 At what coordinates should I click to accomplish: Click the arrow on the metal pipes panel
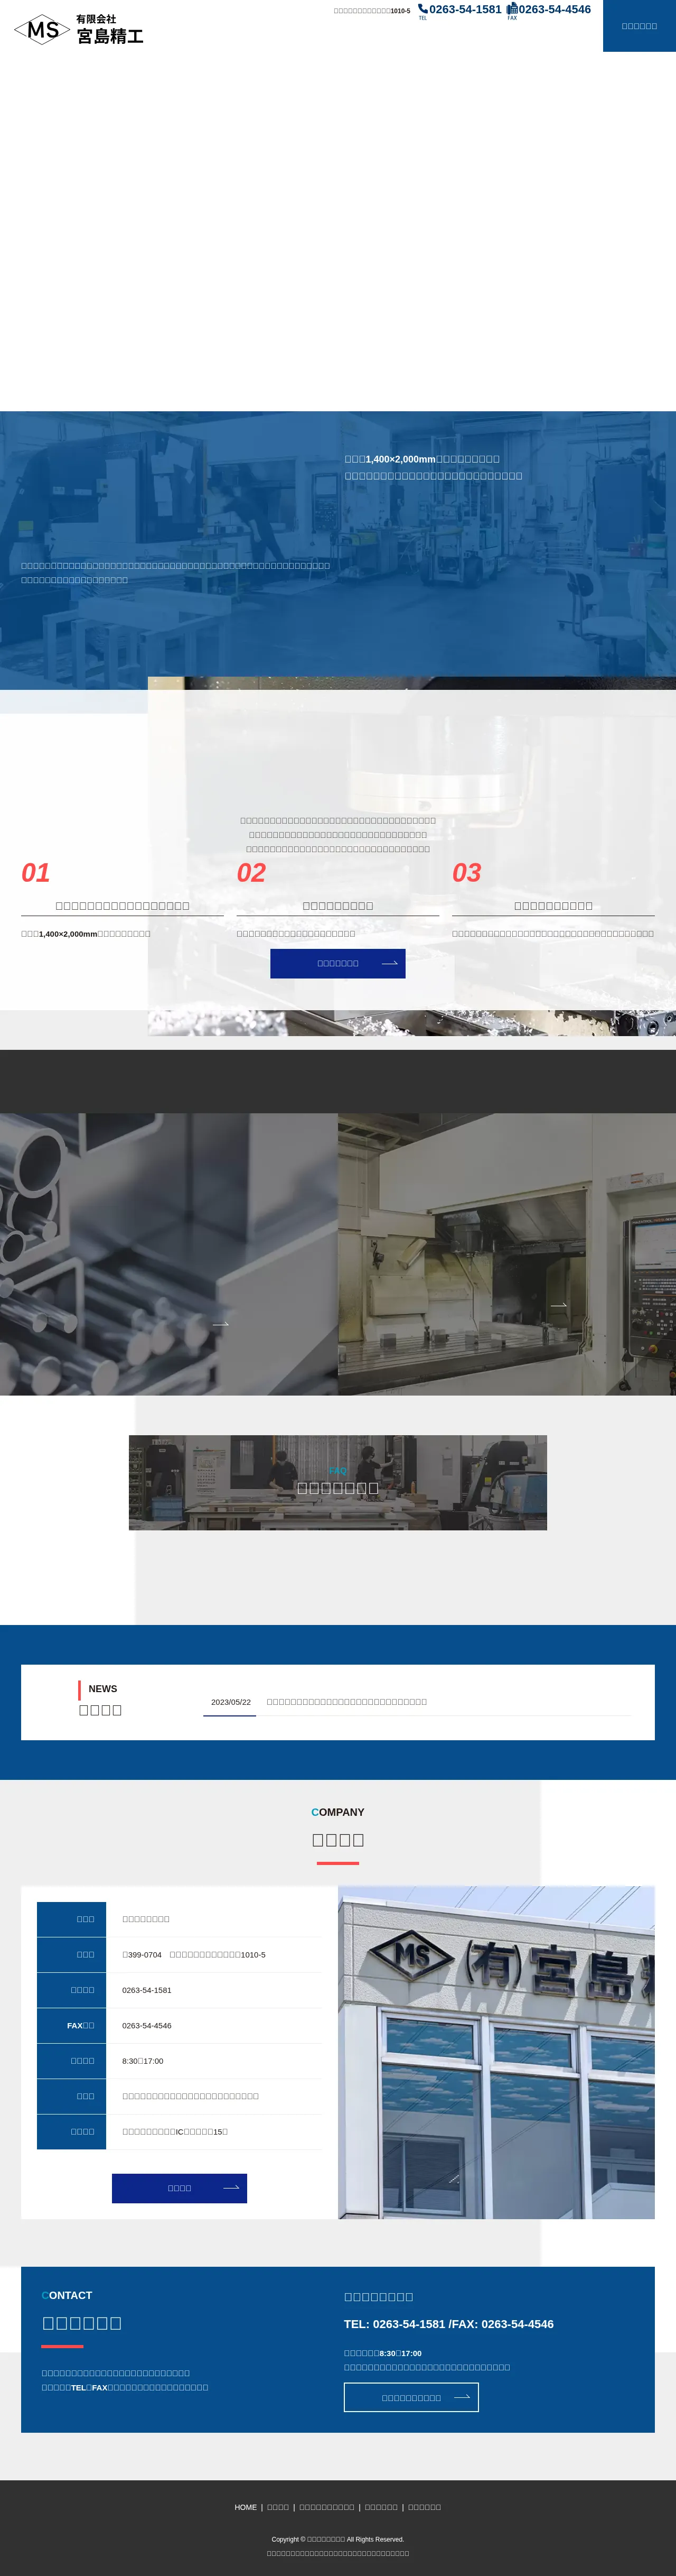(x=221, y=1324)
